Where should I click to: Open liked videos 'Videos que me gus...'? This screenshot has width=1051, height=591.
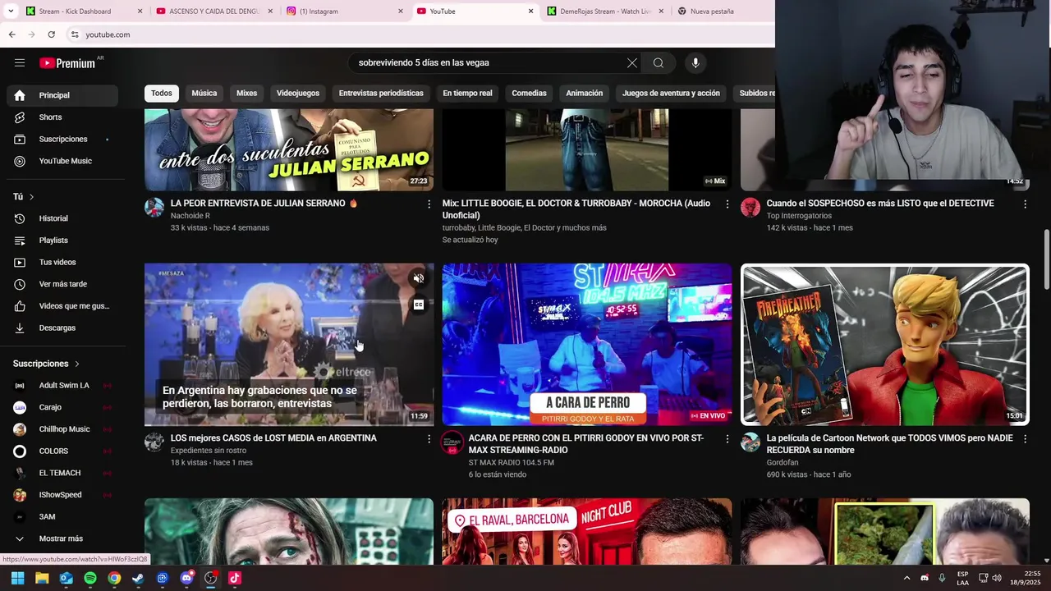tap(62, 306)
